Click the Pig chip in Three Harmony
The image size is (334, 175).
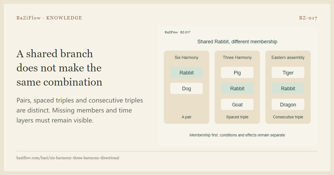coord(237,72)
